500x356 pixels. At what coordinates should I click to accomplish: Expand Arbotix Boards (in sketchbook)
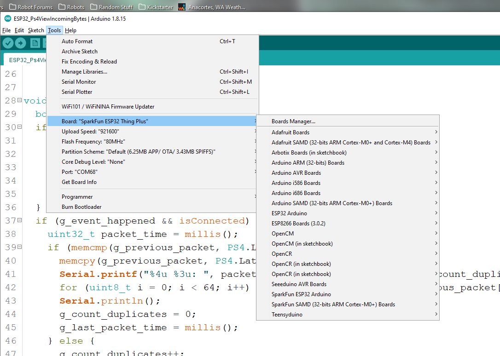[348, 153]
